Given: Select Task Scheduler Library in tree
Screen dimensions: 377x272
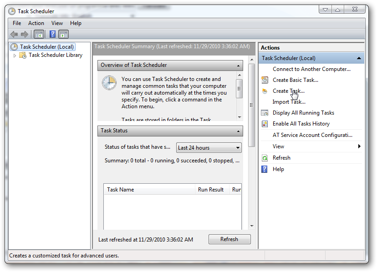Looking at the screenshot, I should click(x=56, y=55).
